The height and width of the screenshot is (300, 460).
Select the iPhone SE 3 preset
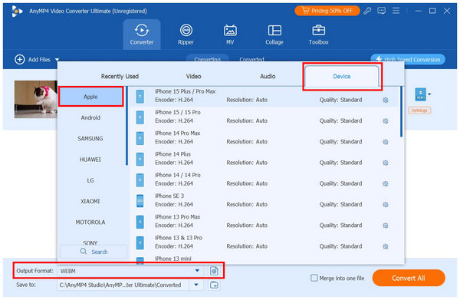point(264,201)
